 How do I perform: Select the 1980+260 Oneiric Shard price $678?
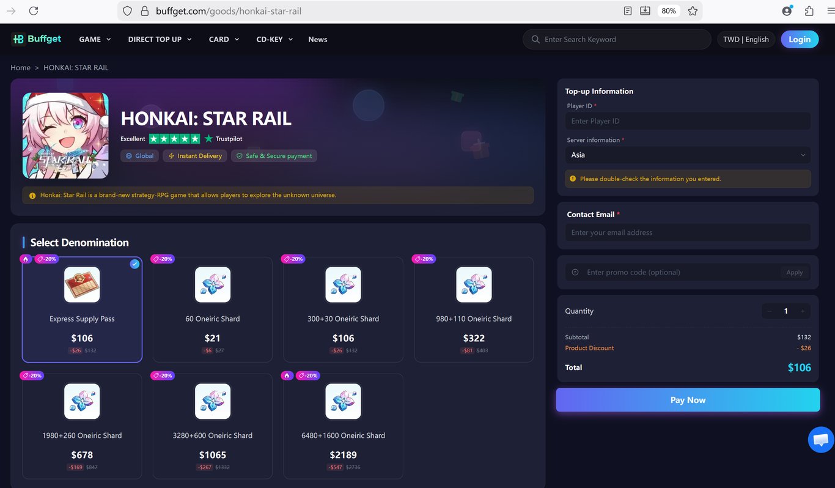82,455
